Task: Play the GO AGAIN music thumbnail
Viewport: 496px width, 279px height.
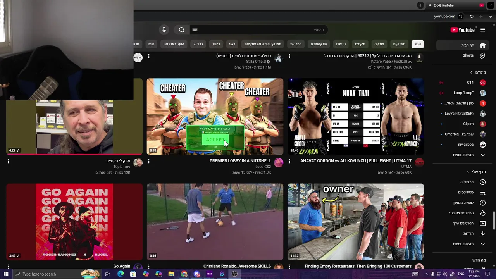Action: pyautogui.click(x=74, y=222)
